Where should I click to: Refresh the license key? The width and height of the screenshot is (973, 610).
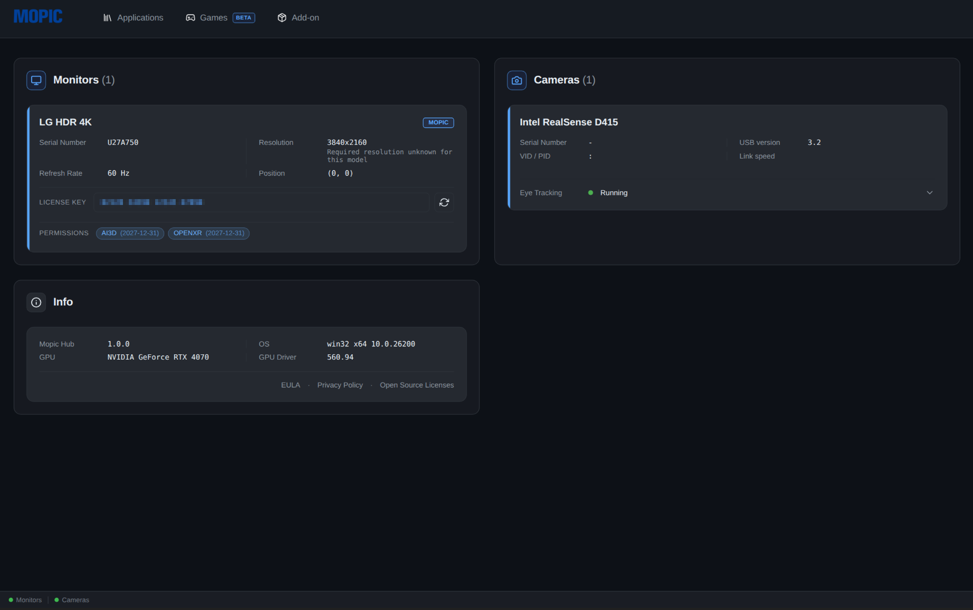(x=444, y=202)
